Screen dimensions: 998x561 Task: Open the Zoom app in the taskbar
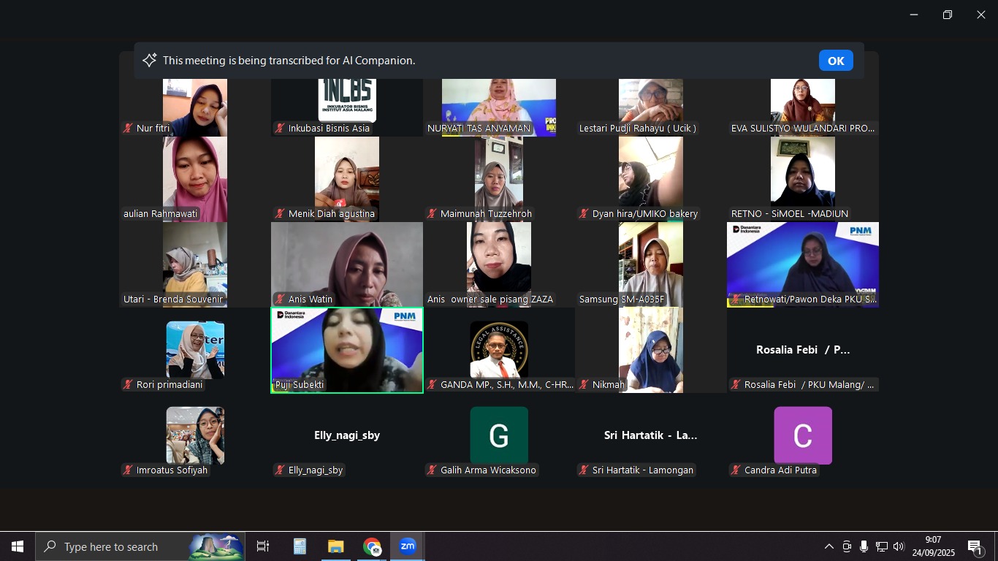coord(407,546)
